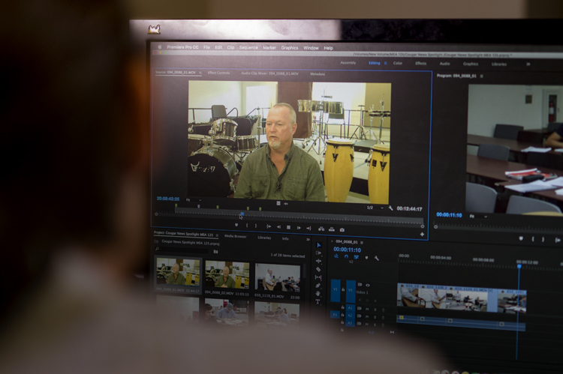Select 094_0088_02.MOV thumbnail in Project
Viewport: 563px width, 374px height.
pos(227,274)
